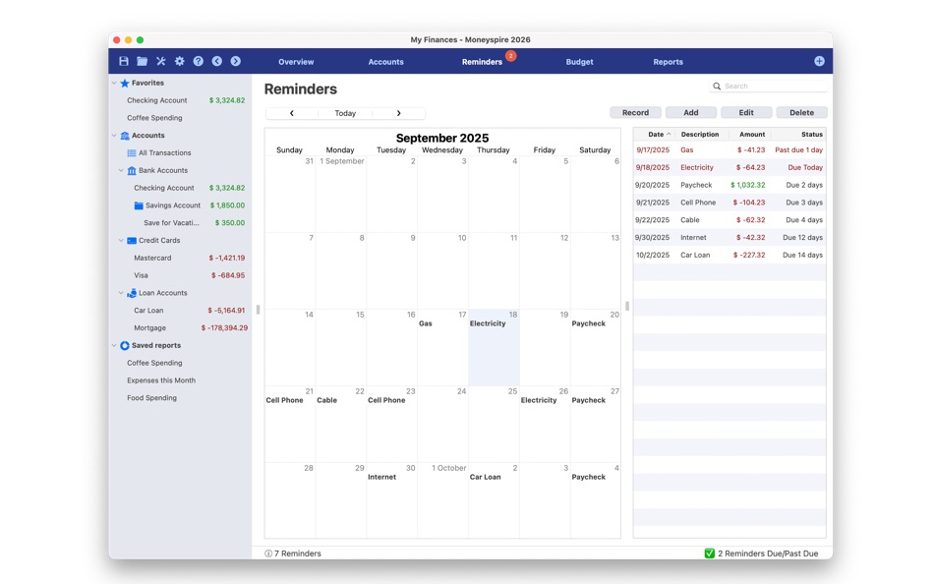Click the Credit Cards card icon
Viewport: 934px width, 584px height.
point(132,241)
